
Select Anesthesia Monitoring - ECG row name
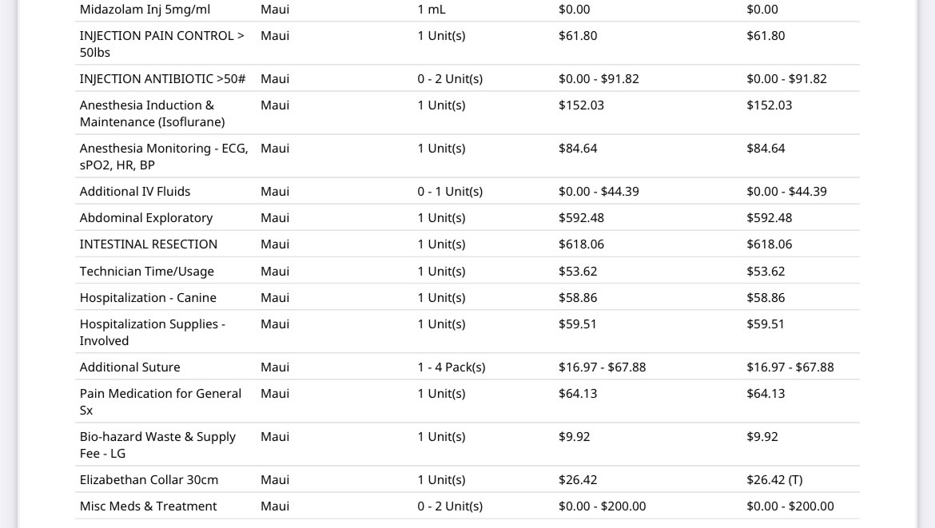coord(164,156)
